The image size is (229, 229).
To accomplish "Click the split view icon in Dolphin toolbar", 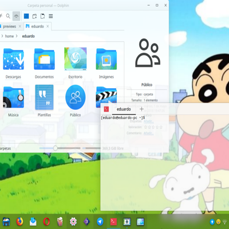I will click(42, 16).
